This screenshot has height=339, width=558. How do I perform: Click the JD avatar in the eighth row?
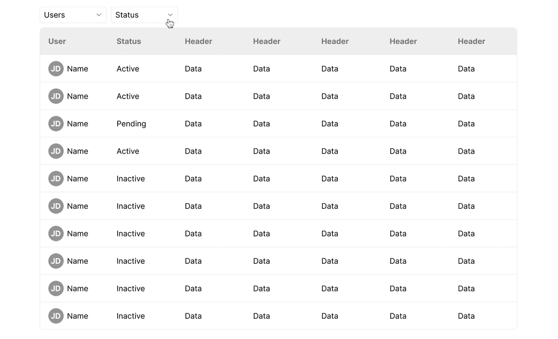pos(55,261)
